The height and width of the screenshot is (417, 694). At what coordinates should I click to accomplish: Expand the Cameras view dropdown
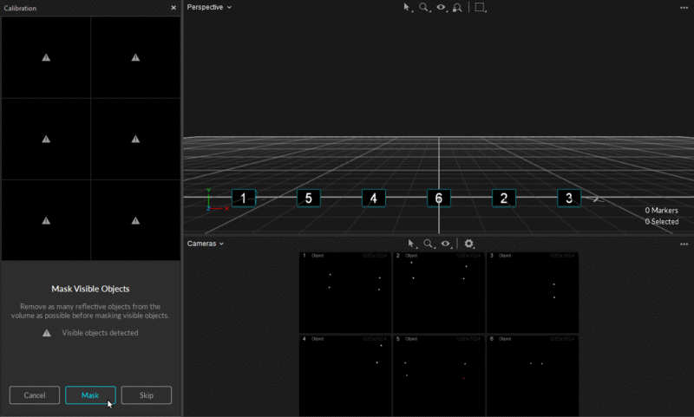[206, 244]
